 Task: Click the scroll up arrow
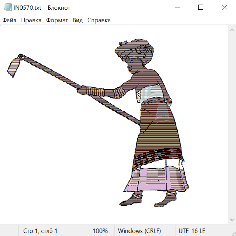(232, 30)
